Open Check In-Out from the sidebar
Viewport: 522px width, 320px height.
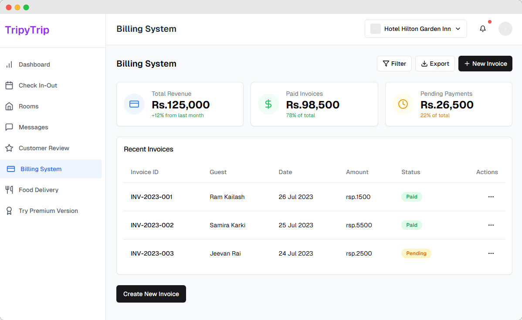[37, 85]
